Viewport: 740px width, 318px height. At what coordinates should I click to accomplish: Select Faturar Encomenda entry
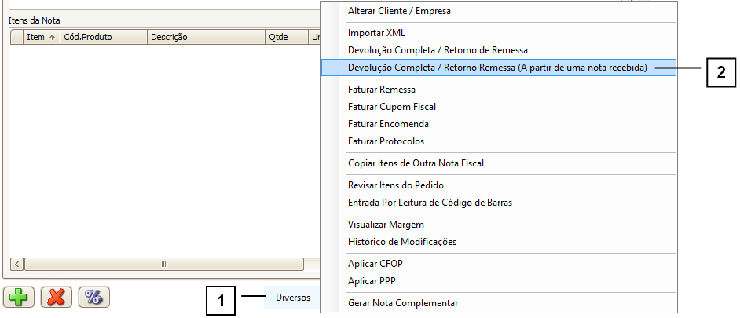click(x=388, y=124)
